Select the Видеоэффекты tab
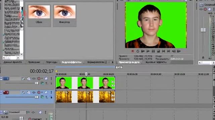Screen dimensions: 215x120 click(72, 62)
